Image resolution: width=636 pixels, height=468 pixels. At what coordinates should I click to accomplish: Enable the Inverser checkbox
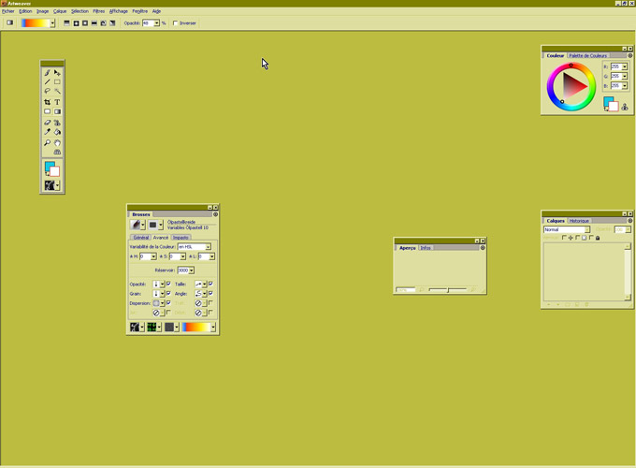tap(176, 23)
